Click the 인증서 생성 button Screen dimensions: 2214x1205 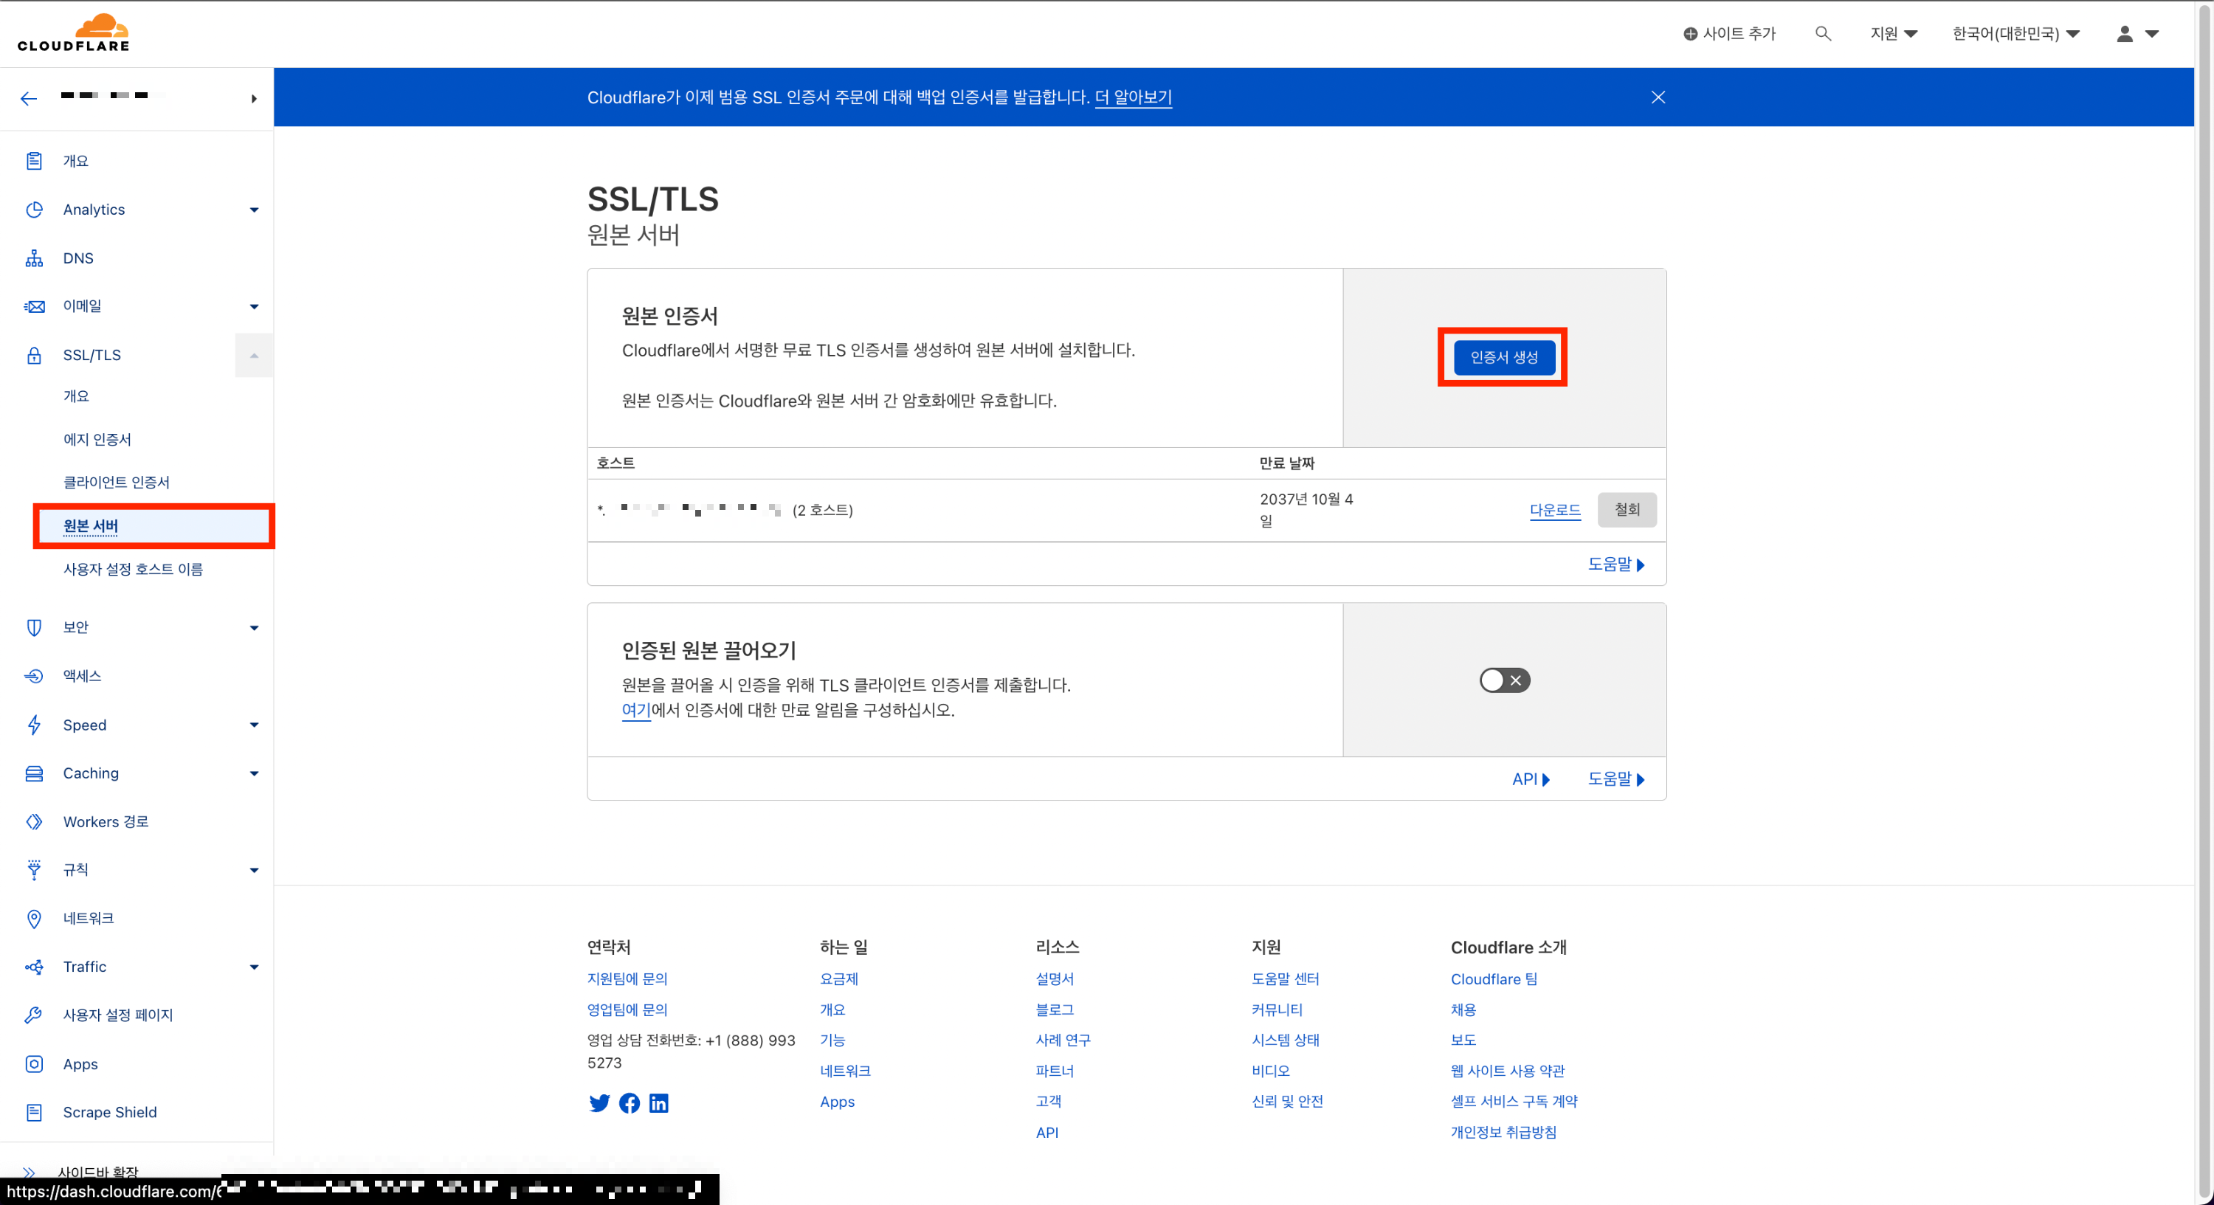pos(1503,356)
